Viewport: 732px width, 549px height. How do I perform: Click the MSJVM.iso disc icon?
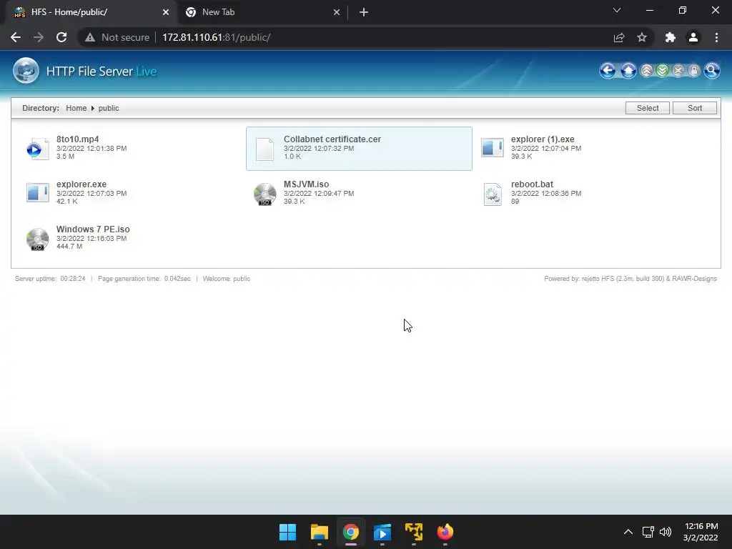(x=264, y=194)
